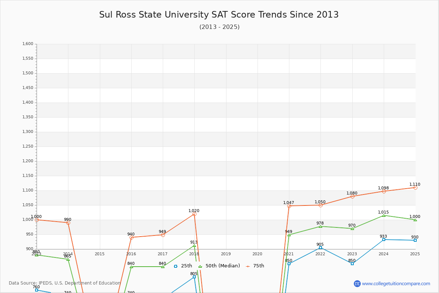
Task: Select the 2018 median point 913
Action: (x=194, y=245)
